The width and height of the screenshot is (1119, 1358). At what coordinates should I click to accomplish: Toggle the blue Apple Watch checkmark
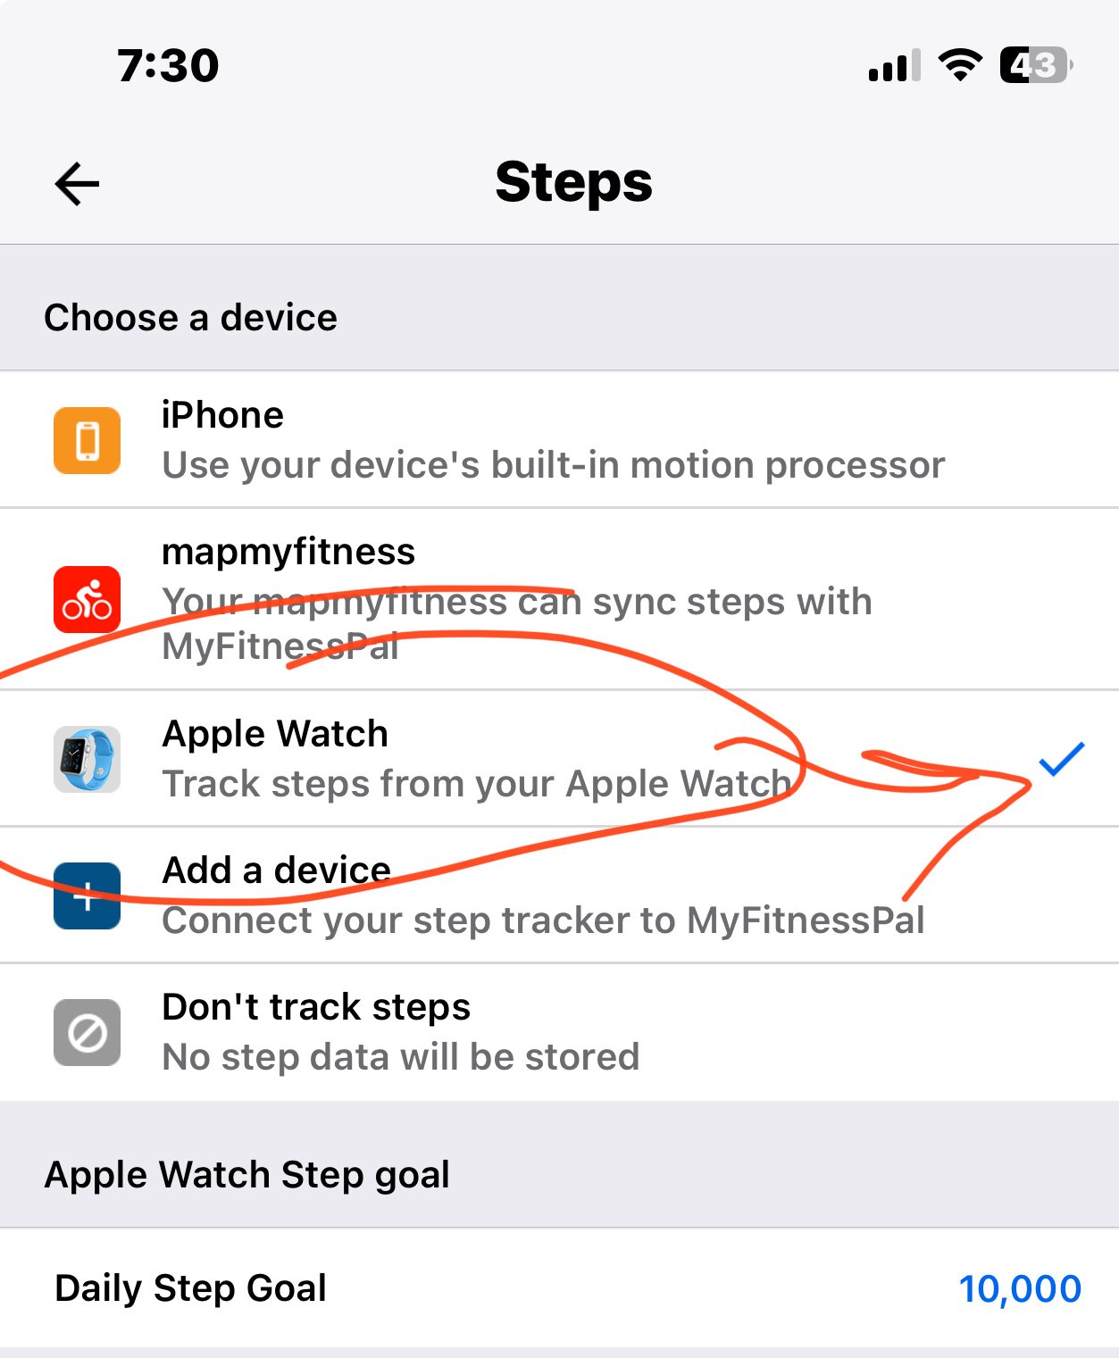click(x=1061, y=759)
